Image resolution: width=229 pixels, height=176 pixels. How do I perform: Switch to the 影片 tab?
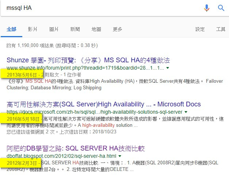(33, 29)
